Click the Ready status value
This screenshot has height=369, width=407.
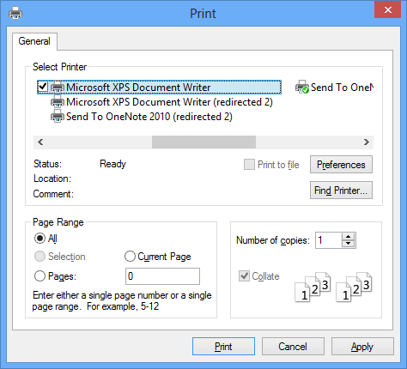[112, 164]
